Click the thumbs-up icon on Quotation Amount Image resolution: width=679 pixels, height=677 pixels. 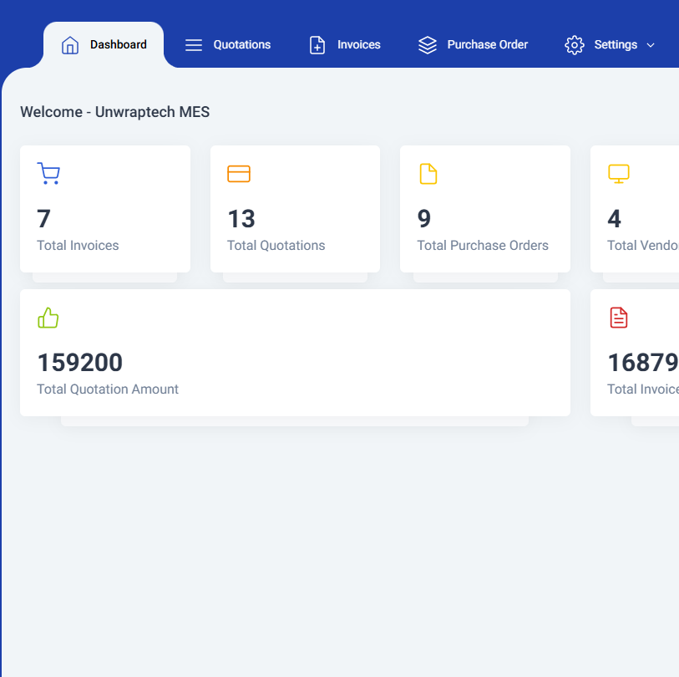pyautogui.click(x=48, y=318)
